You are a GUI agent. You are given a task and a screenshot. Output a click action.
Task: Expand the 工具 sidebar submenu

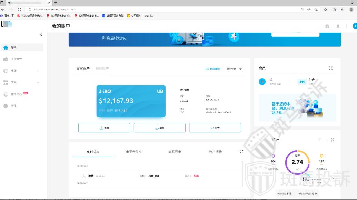[x=38, y=83]
